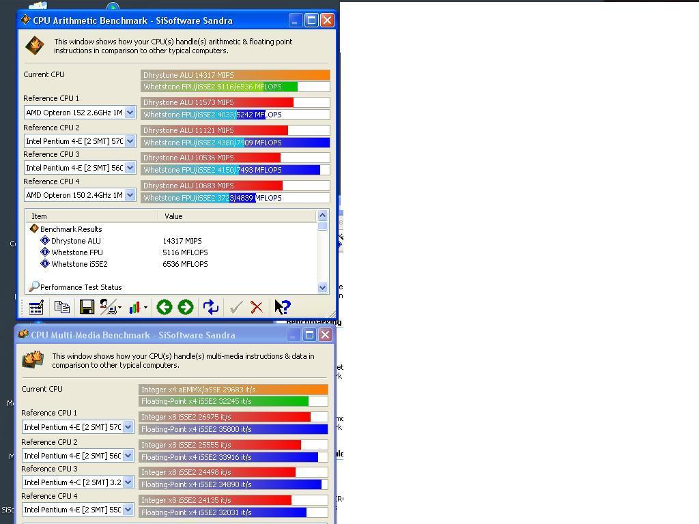Save results with the floppy disk icon
This screenshot has width=699, height=524.
(x=87, y=307)
